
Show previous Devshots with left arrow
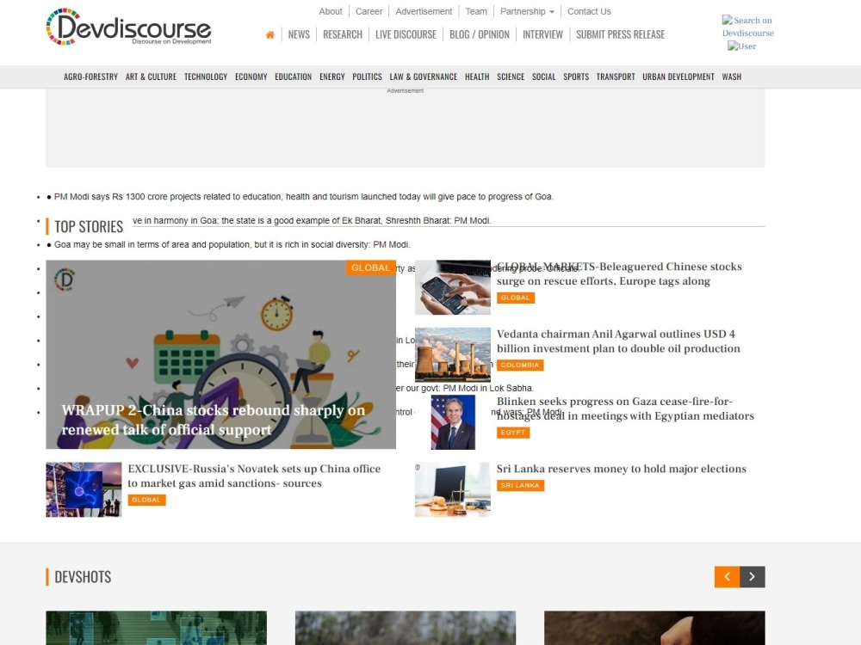pos(727,576)
